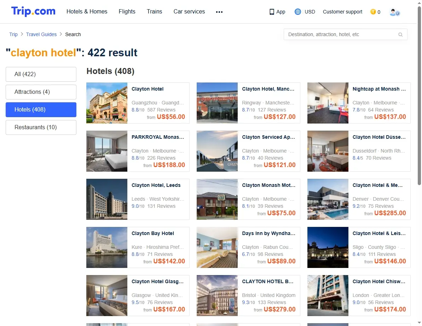This screenshot has height=326, width=422.
Task: Click Clayton Monash Mot... title
Action: coord(268,185)
